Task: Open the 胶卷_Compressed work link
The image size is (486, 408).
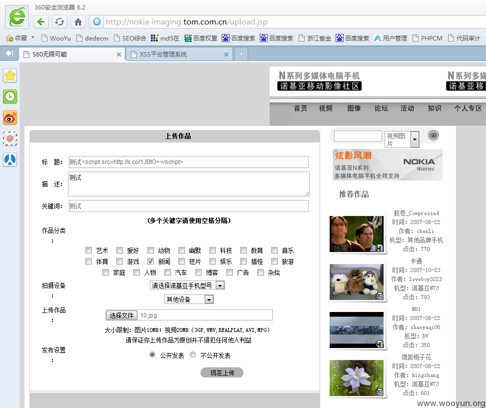Action: click(x=416, y=213)
